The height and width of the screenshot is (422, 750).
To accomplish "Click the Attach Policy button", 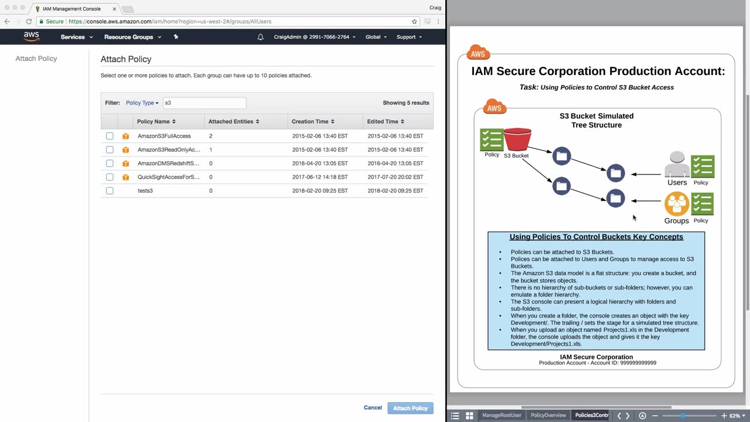I will (411, 408).
